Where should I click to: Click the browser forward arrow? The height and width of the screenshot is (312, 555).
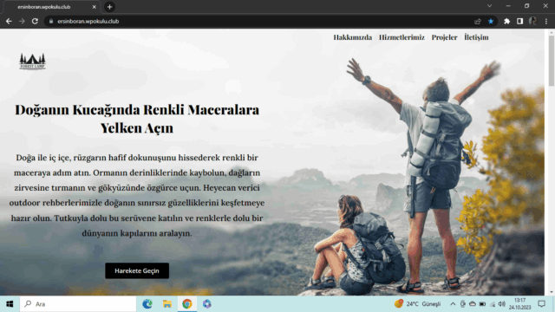(x=22, y=21)
